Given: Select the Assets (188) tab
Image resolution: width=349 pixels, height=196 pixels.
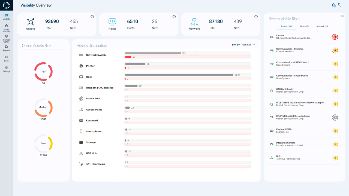Looking at the screenshot, I should click(x=287, y=26).
